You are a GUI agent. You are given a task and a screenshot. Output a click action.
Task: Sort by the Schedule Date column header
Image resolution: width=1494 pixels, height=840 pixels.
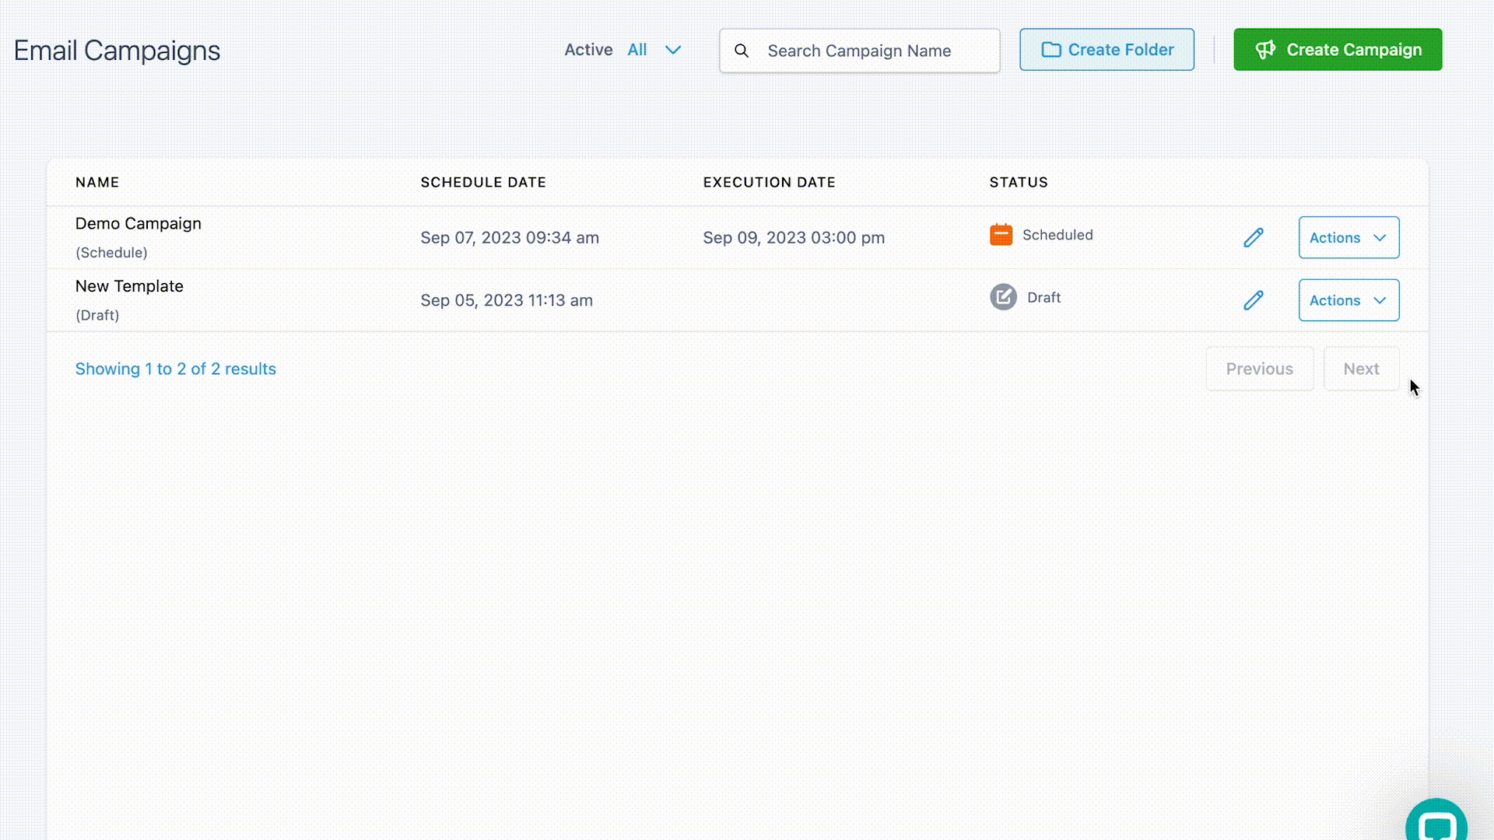pos(483,182)
